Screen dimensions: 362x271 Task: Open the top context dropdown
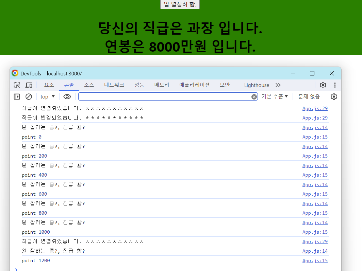pyautogui.click(x=48, y=96)
